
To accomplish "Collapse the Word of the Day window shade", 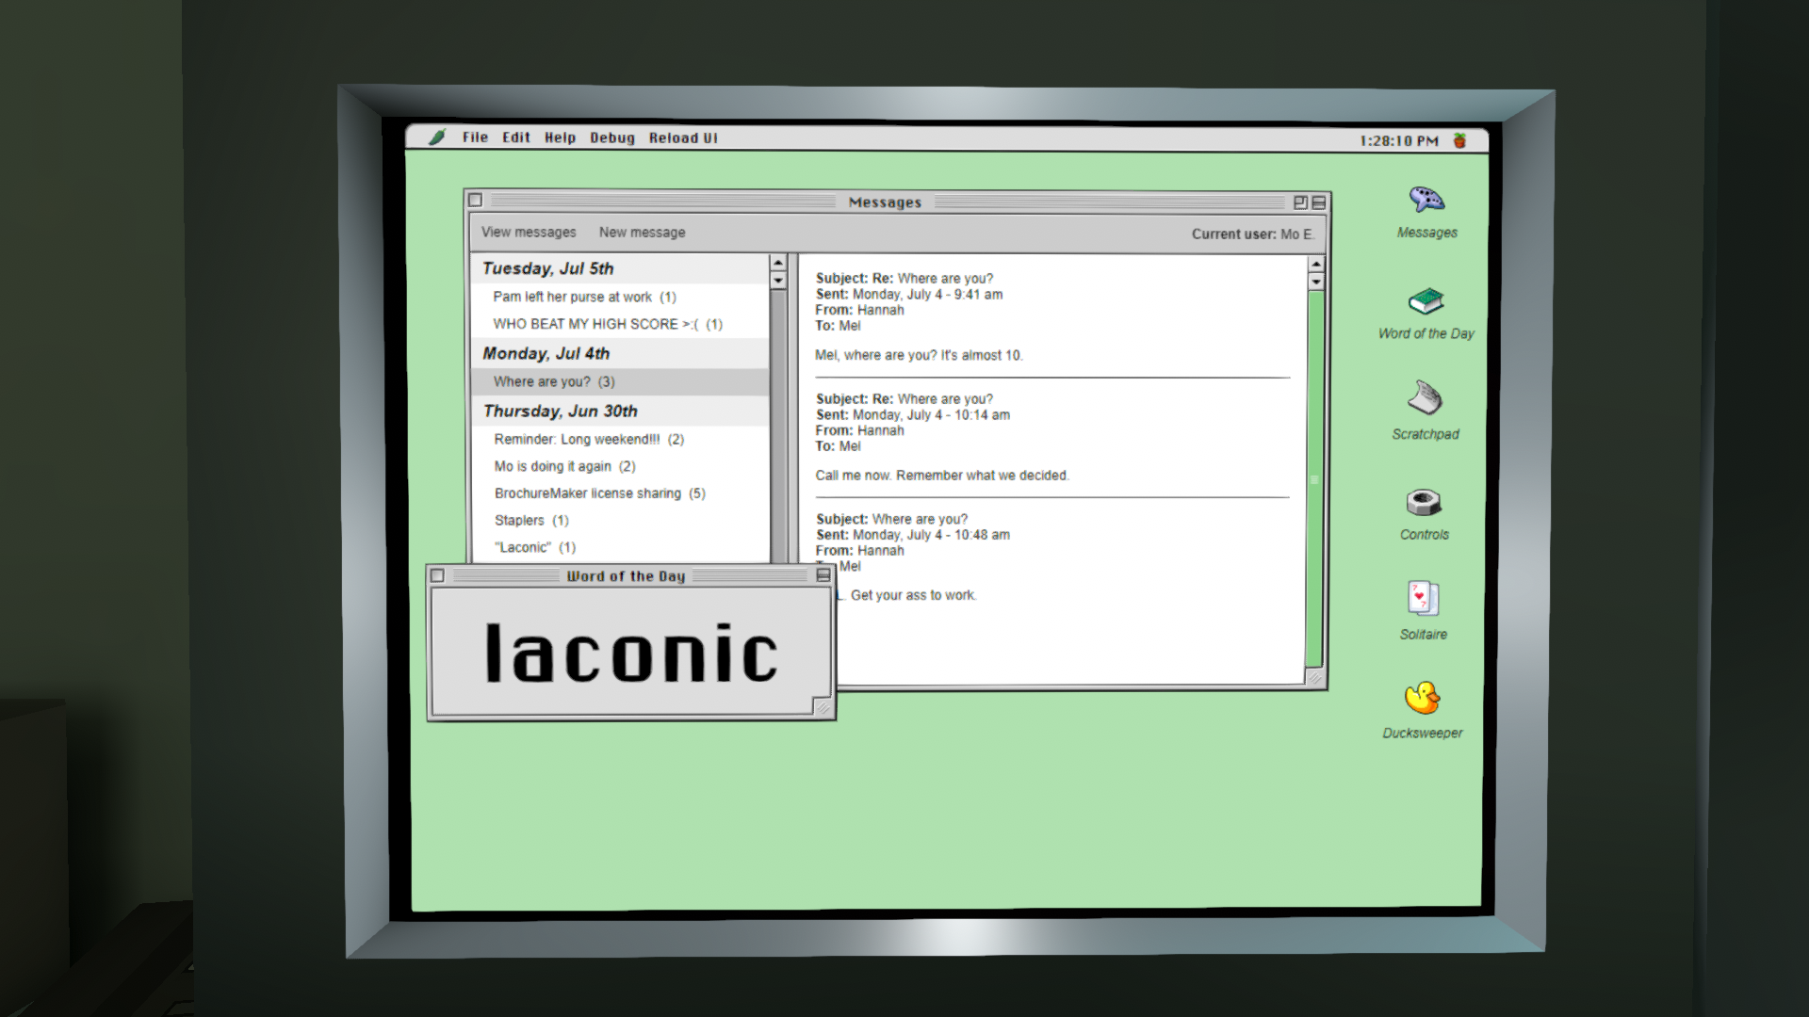I will click(823, 575).
